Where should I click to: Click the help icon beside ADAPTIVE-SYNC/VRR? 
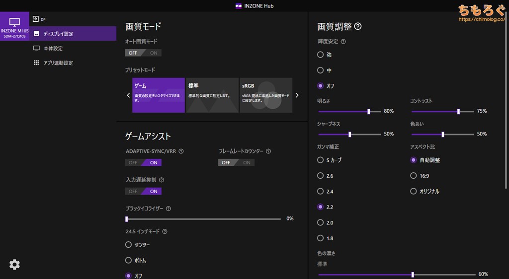click(181, 151)
